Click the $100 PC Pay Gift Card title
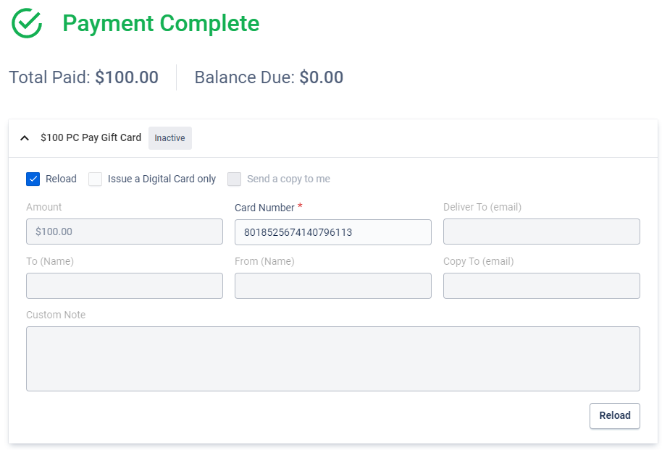Screen dimensions: 662x450 coord(91,137)
